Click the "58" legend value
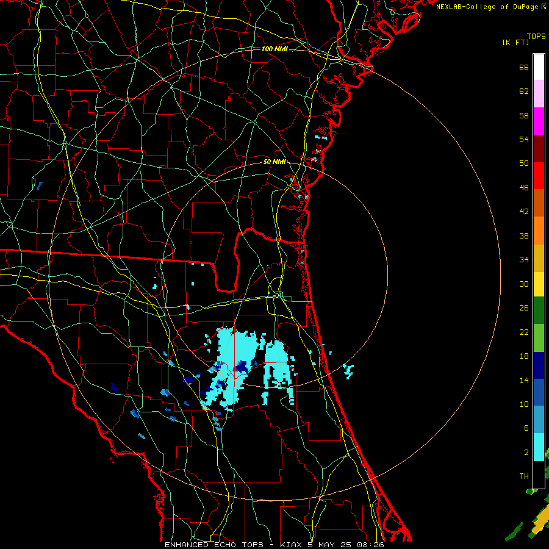Image resolution: width=549 pixels, height=549 pixels. pos(524,115)
